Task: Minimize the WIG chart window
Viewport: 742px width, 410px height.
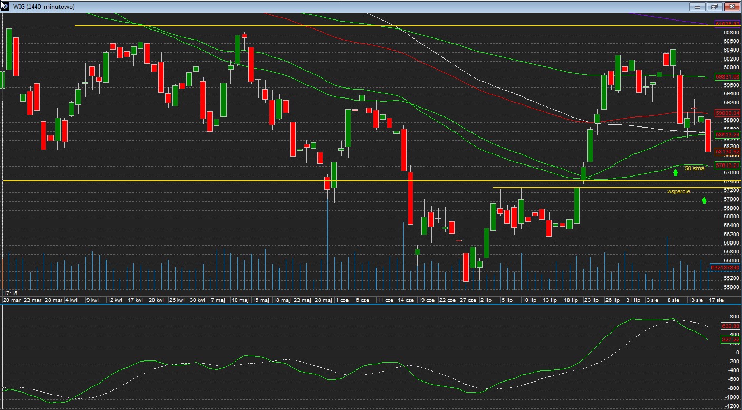Action: point(698,7)
